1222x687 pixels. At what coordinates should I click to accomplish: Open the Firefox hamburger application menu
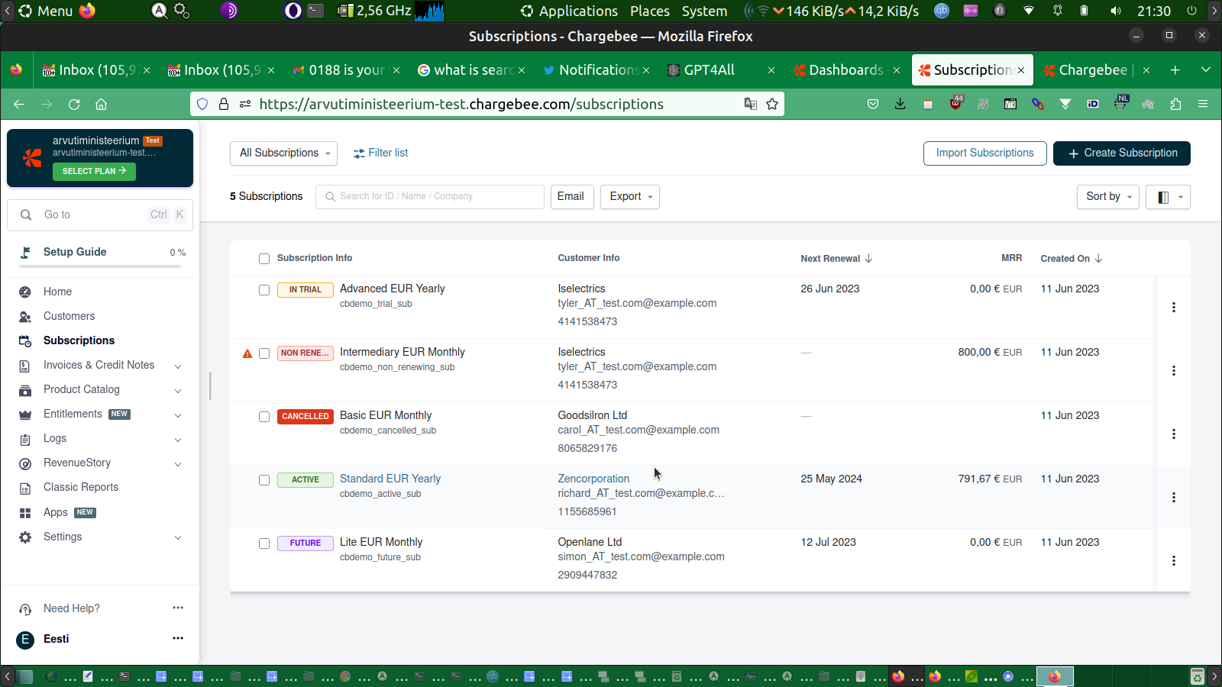click(x=1203, y=104)
